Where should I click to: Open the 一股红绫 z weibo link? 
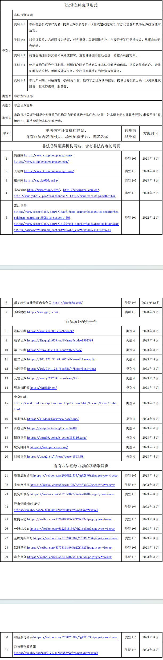[72, 529]
